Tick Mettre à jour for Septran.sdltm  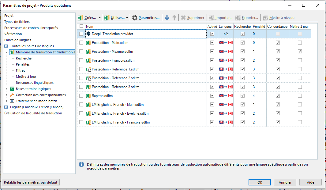(300, 96)
